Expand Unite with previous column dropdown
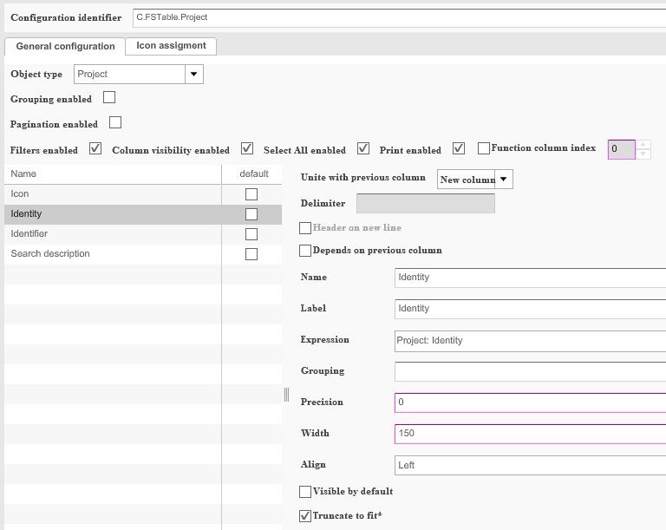666x530 pixels. [x=504, y=180]
